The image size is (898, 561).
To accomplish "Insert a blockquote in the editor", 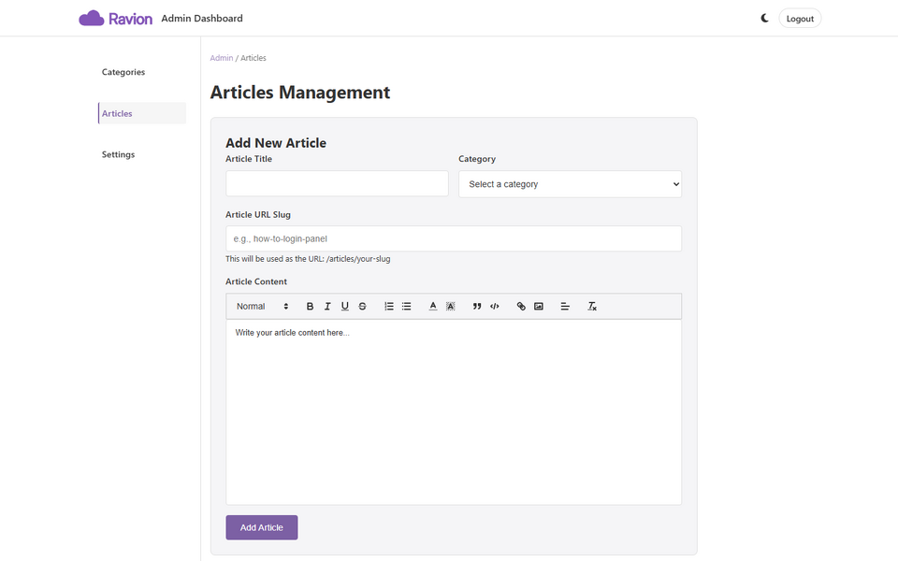I will pyautogui.click(x=477, y=307).
